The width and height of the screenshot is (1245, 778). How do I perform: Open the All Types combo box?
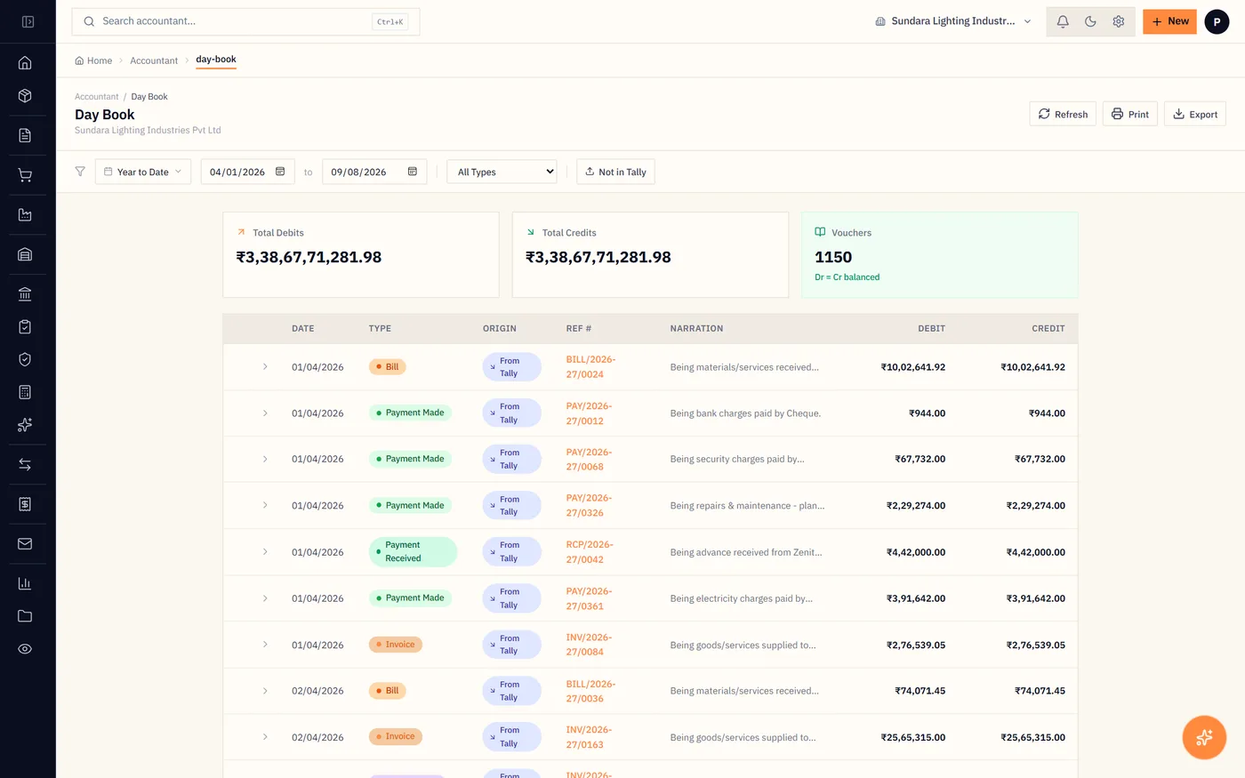502,172
